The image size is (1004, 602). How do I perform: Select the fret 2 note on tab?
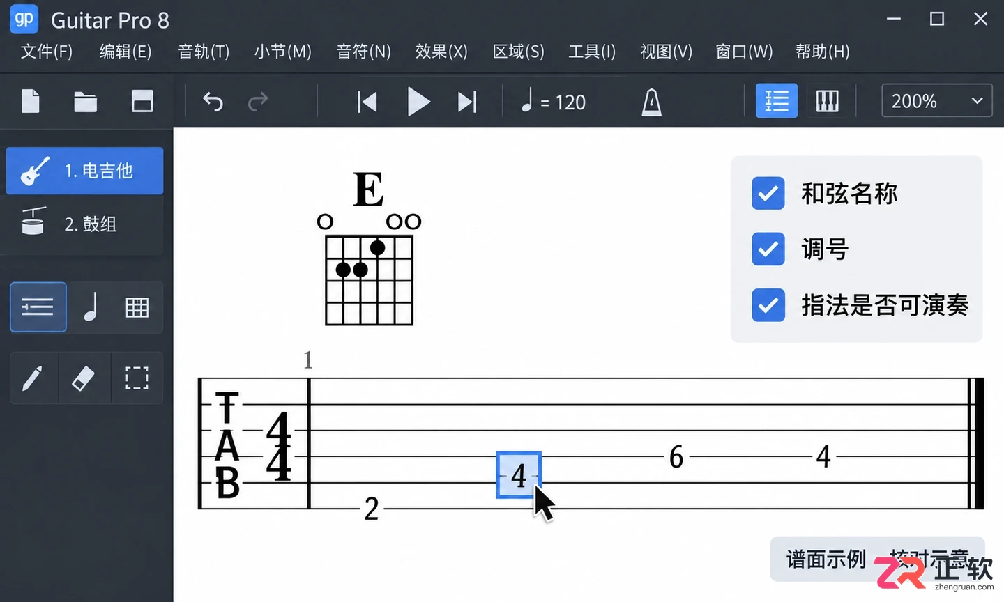click(x=372, y=509)
